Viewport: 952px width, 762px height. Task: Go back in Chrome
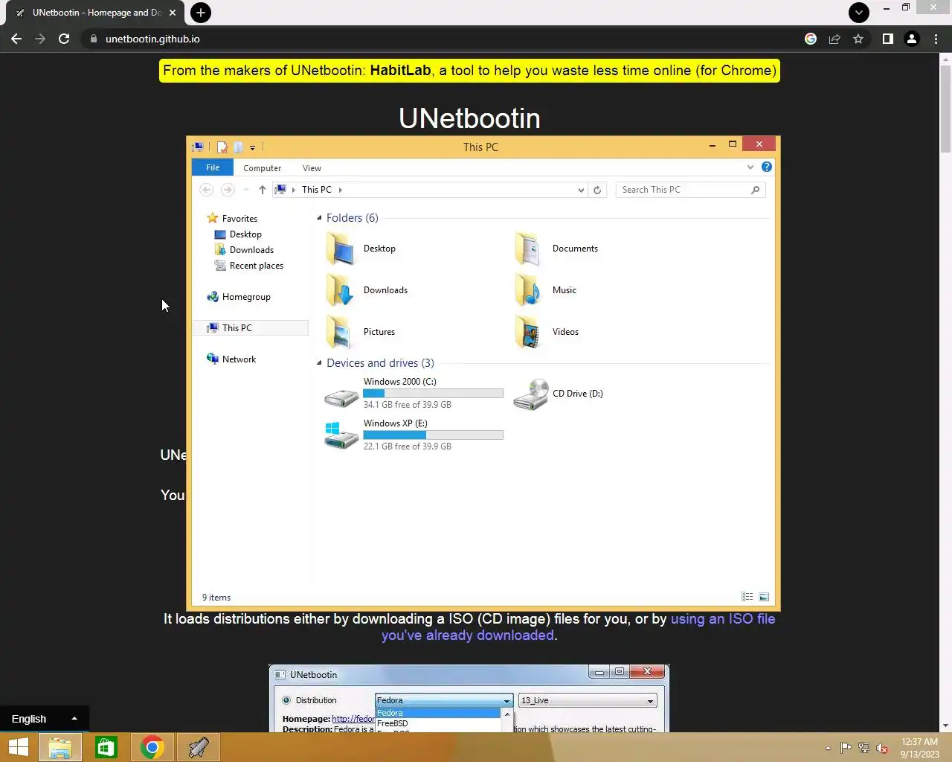coord(16,39)
